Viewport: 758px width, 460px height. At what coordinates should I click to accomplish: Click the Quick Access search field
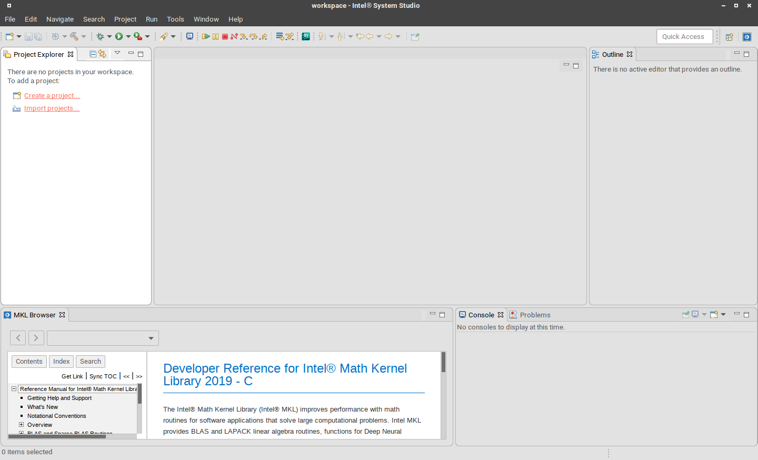(684, 36)
